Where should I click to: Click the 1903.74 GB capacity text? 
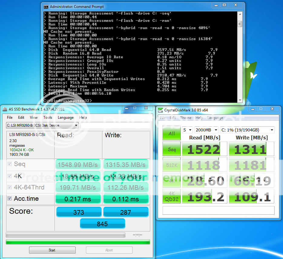[x=19, y=155]
